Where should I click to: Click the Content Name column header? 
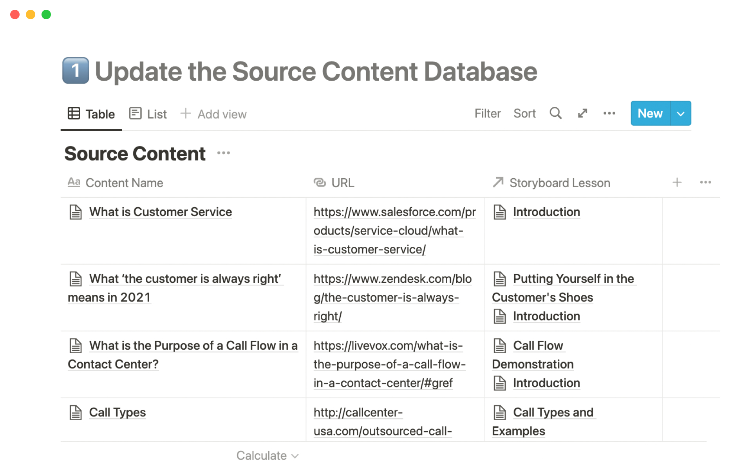(124, 183)
